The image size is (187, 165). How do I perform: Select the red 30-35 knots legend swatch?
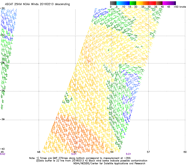(153, 3)
